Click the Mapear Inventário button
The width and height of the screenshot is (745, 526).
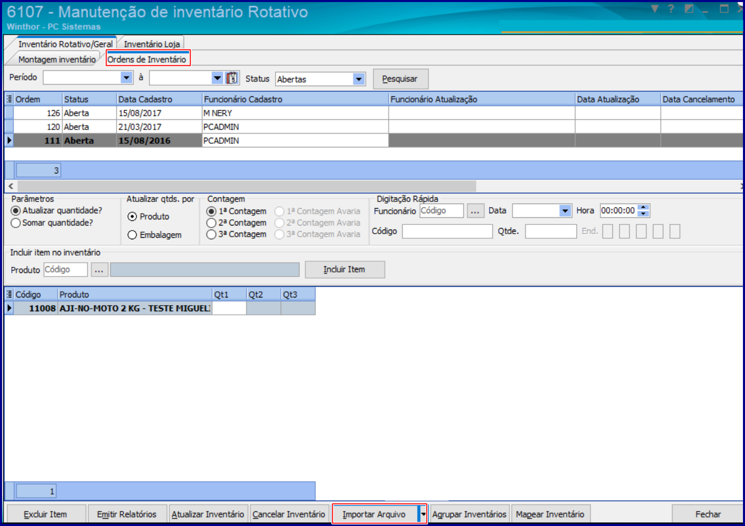click(x=550, y=514)
